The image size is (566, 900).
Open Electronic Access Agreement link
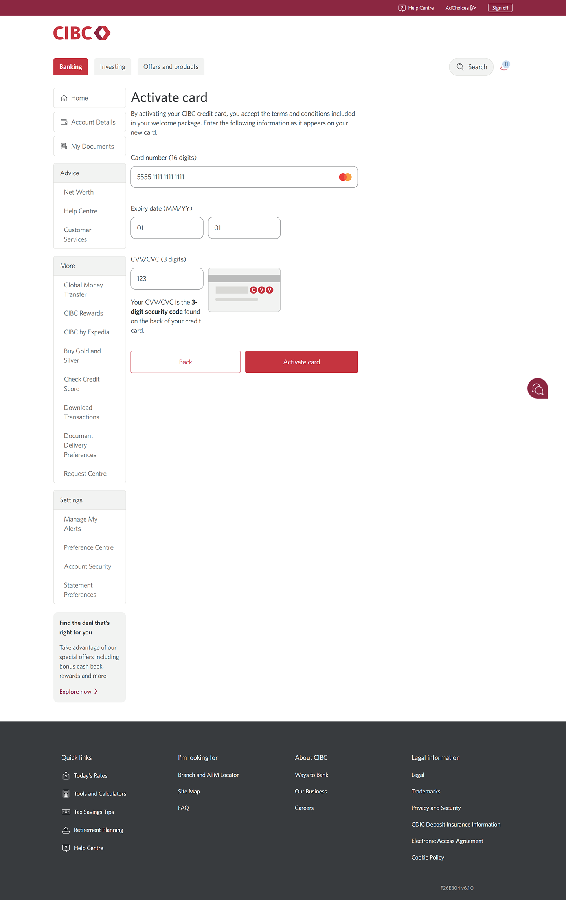pos(447,841)
